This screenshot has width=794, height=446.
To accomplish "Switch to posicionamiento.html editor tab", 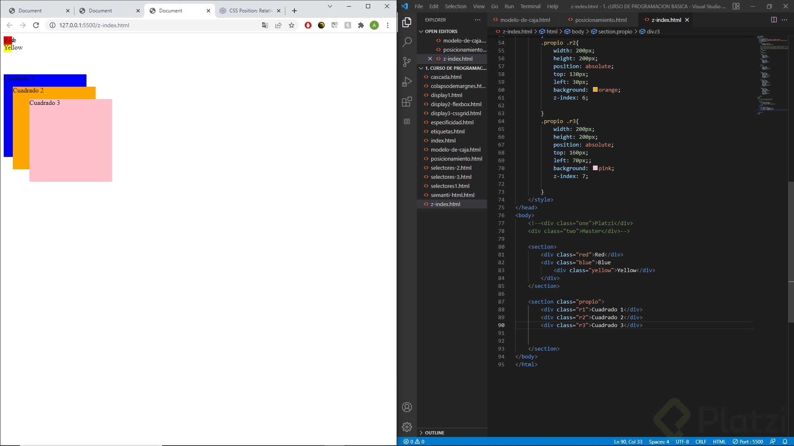I will coord(600,20).
